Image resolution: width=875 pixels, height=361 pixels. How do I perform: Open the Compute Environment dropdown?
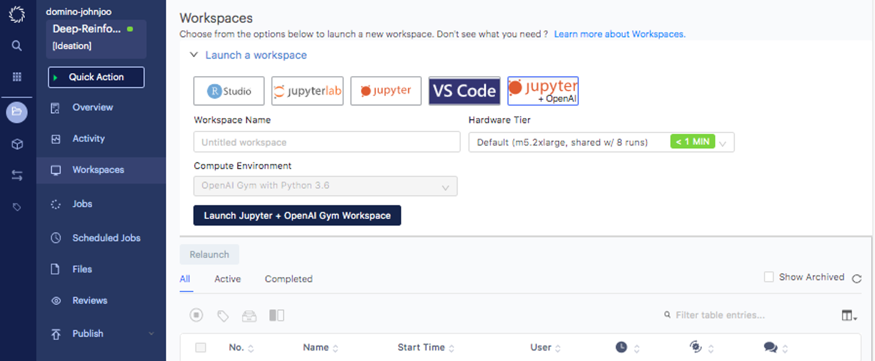click(325, 186)
